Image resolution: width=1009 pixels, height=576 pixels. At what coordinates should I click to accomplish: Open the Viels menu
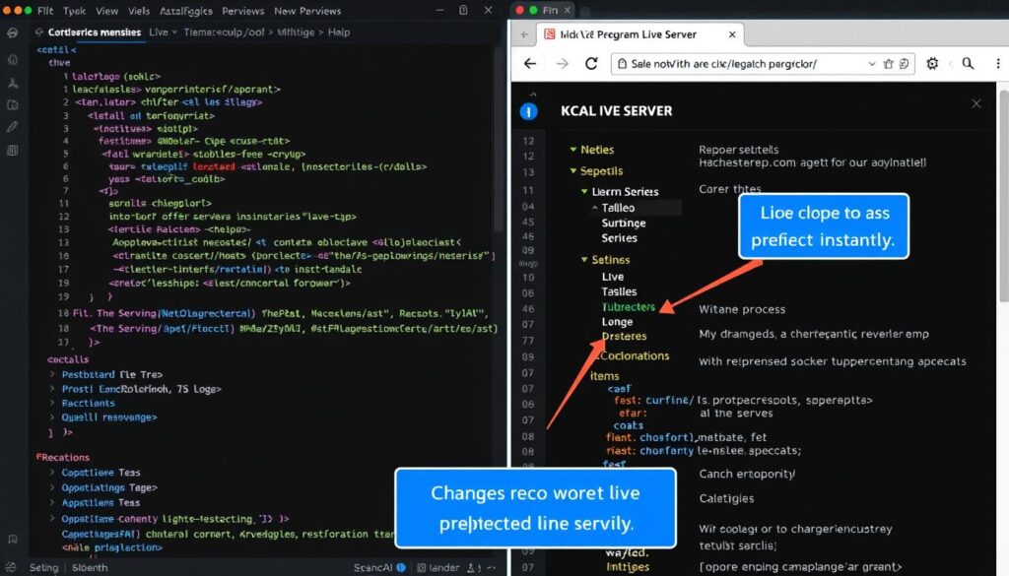pyautogui.click(x=138, y=11)
